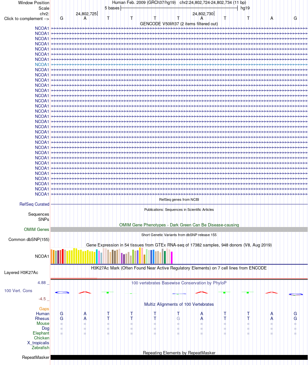The height and width of the screenshot is (365, 308).
Task: Click the 'chr2:24,802,724-24,802,734 (11 bp)' position text
Action: (213, 3)
